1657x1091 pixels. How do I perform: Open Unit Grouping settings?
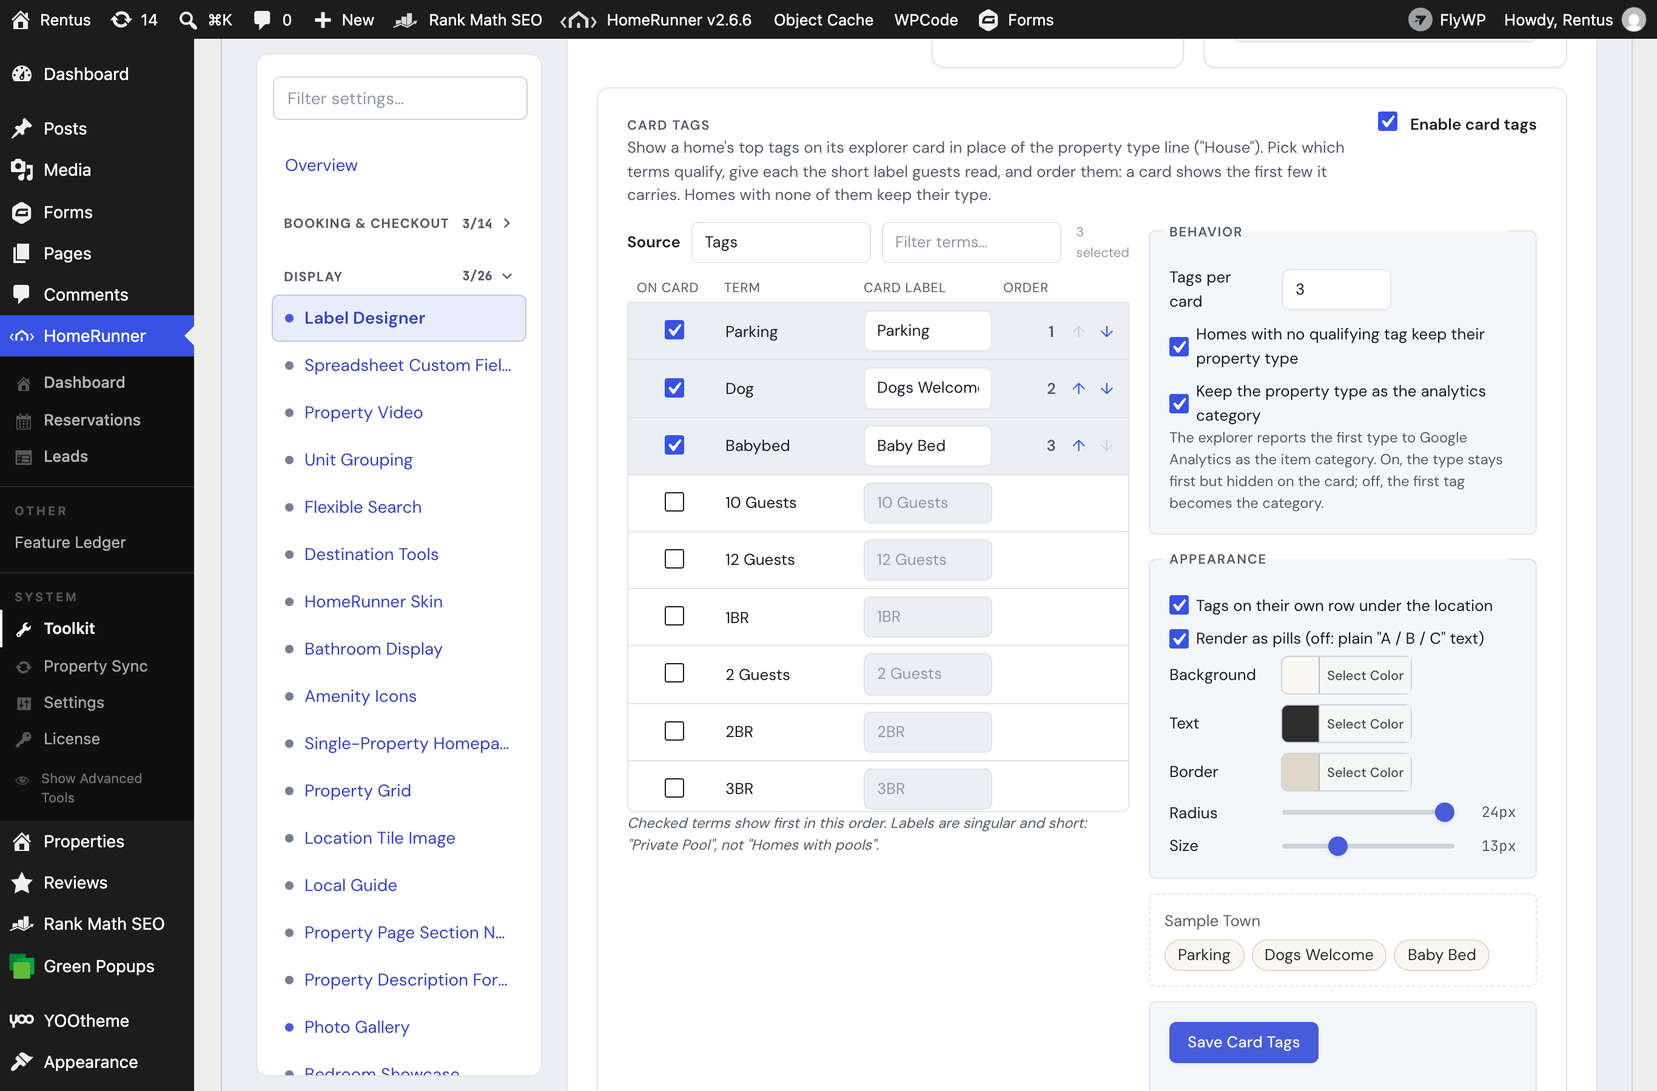pyautogui.click(x=358, y=459)
